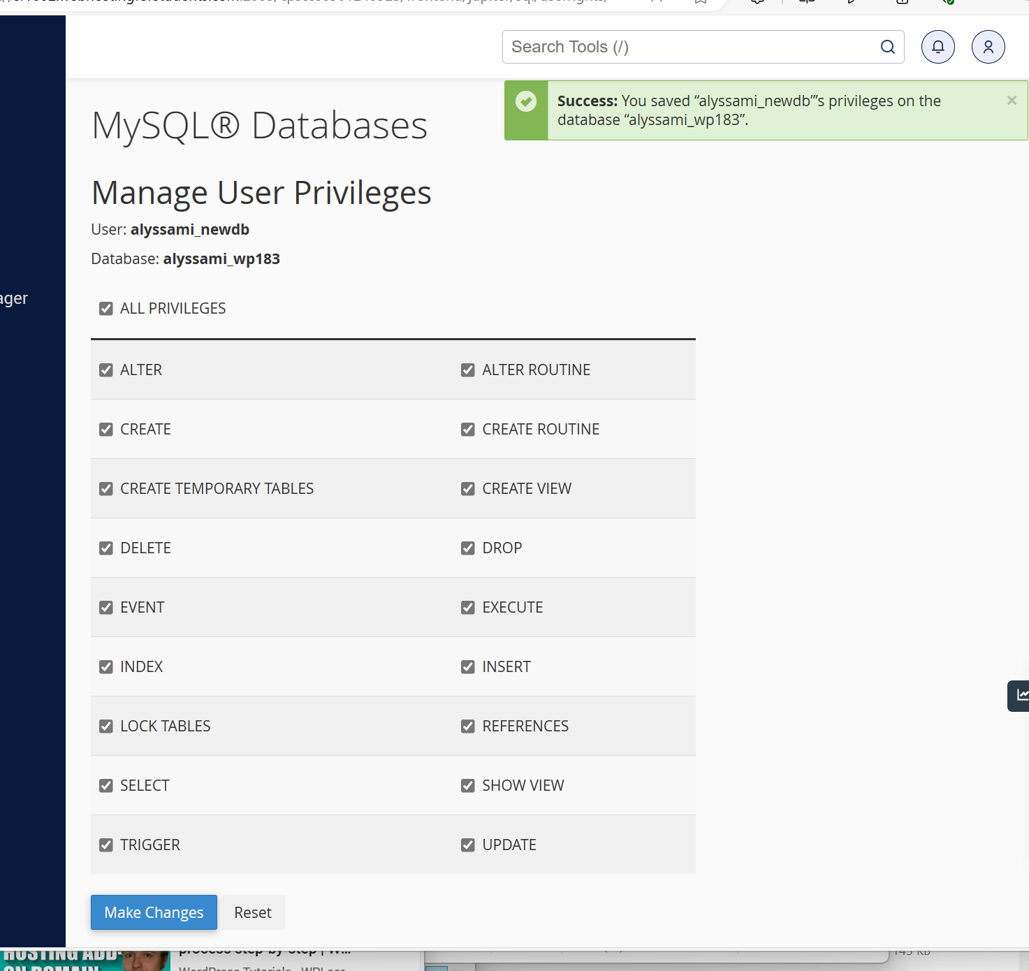Click the Make Changes button
The width and height of the screenshot is (1029, 971).
click(x=154, y=912)
